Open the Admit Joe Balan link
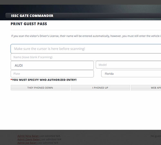The width and height of the screenshot is (161, 145). (x=27, y=143)
